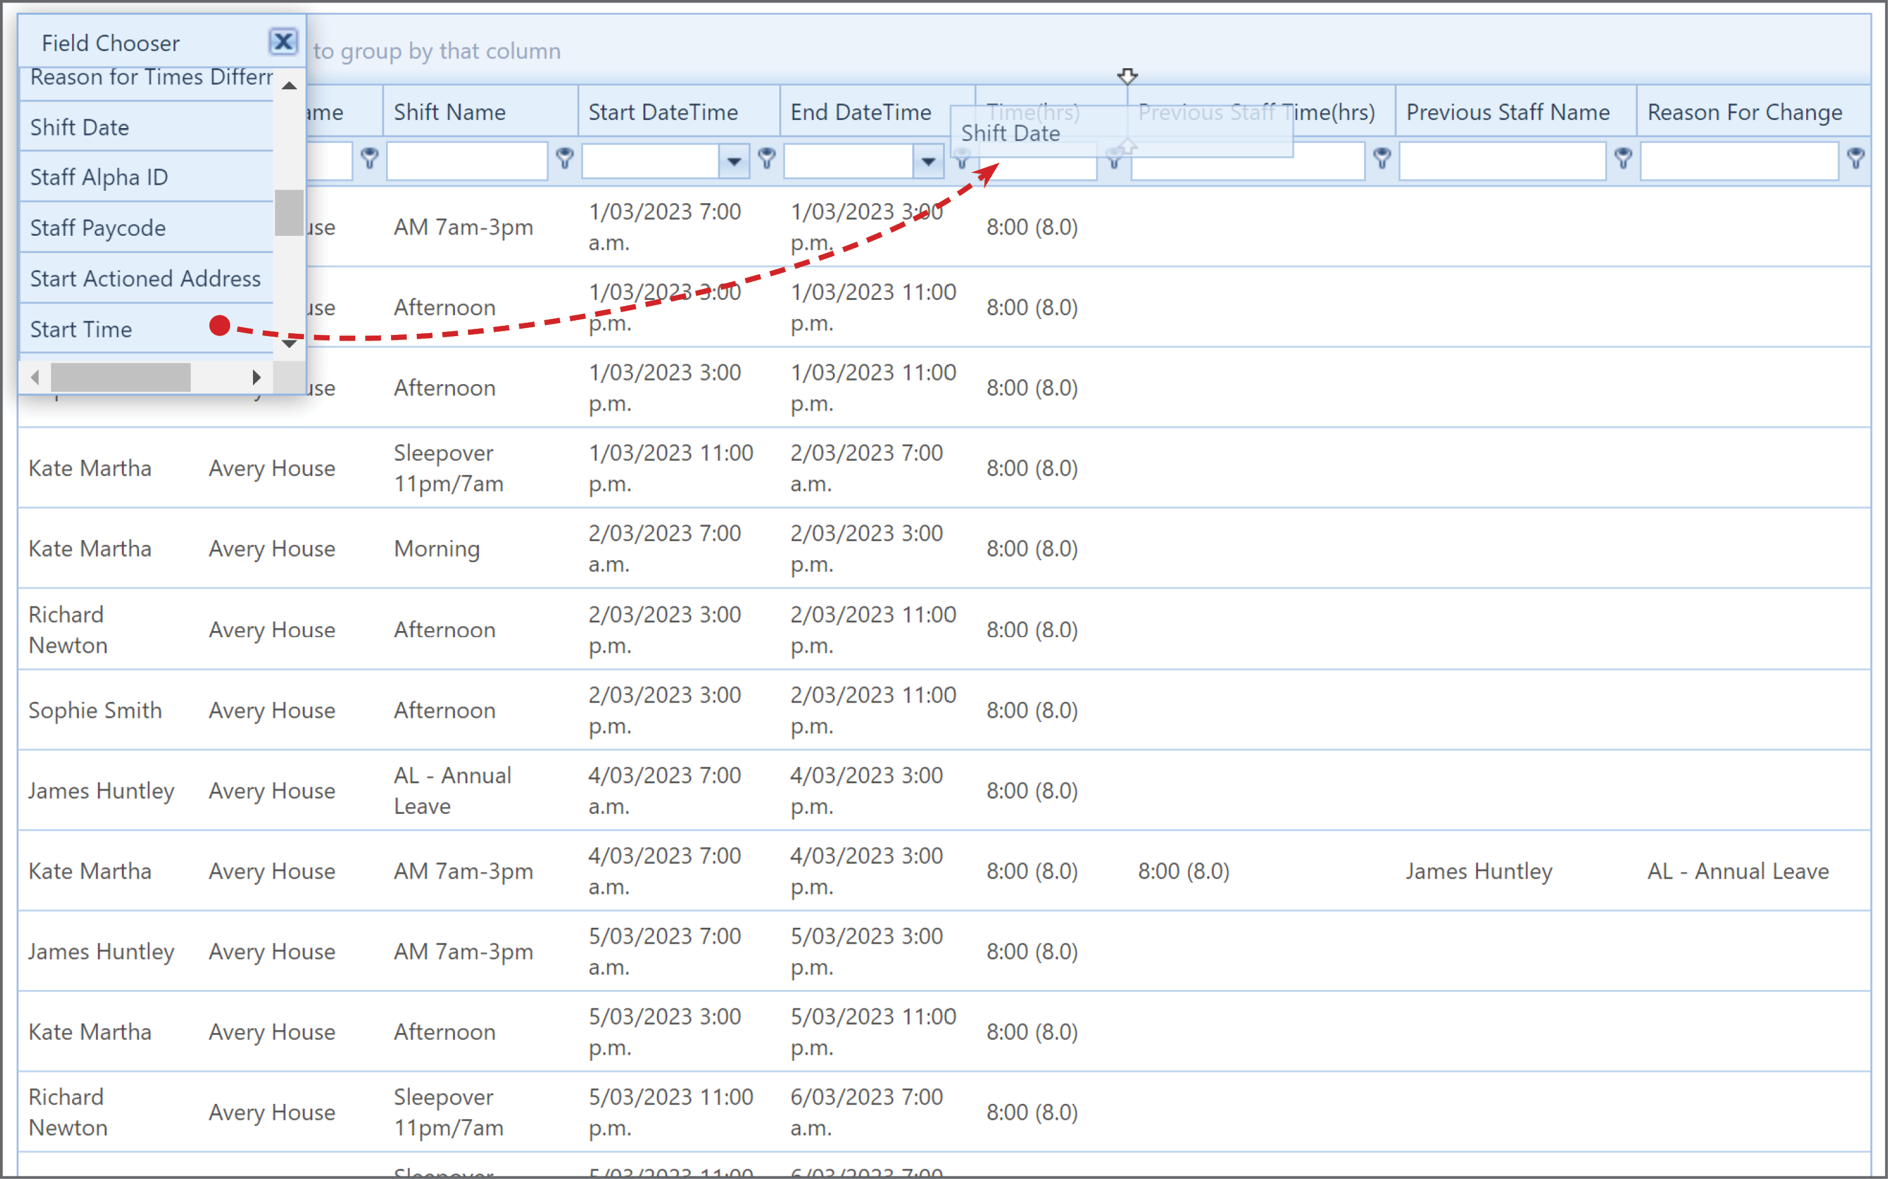
Task: Click the Previous Staff Time filter icon
Action: pyautogui.click(x=1382, y=159)
